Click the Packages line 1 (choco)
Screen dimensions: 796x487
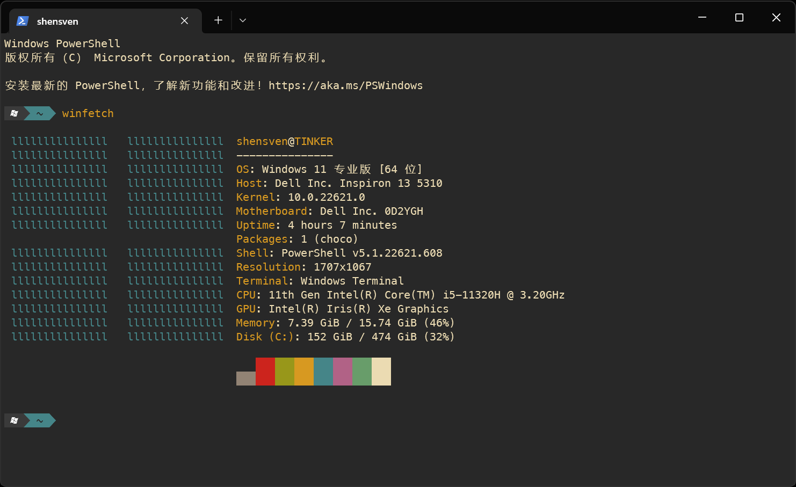[x=297, y=239]
